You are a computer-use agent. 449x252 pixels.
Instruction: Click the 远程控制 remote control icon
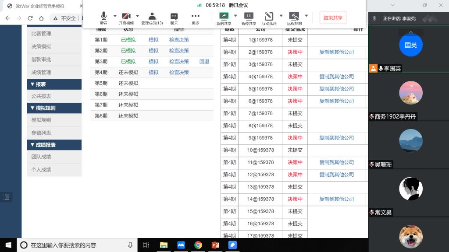click(294, 17)
